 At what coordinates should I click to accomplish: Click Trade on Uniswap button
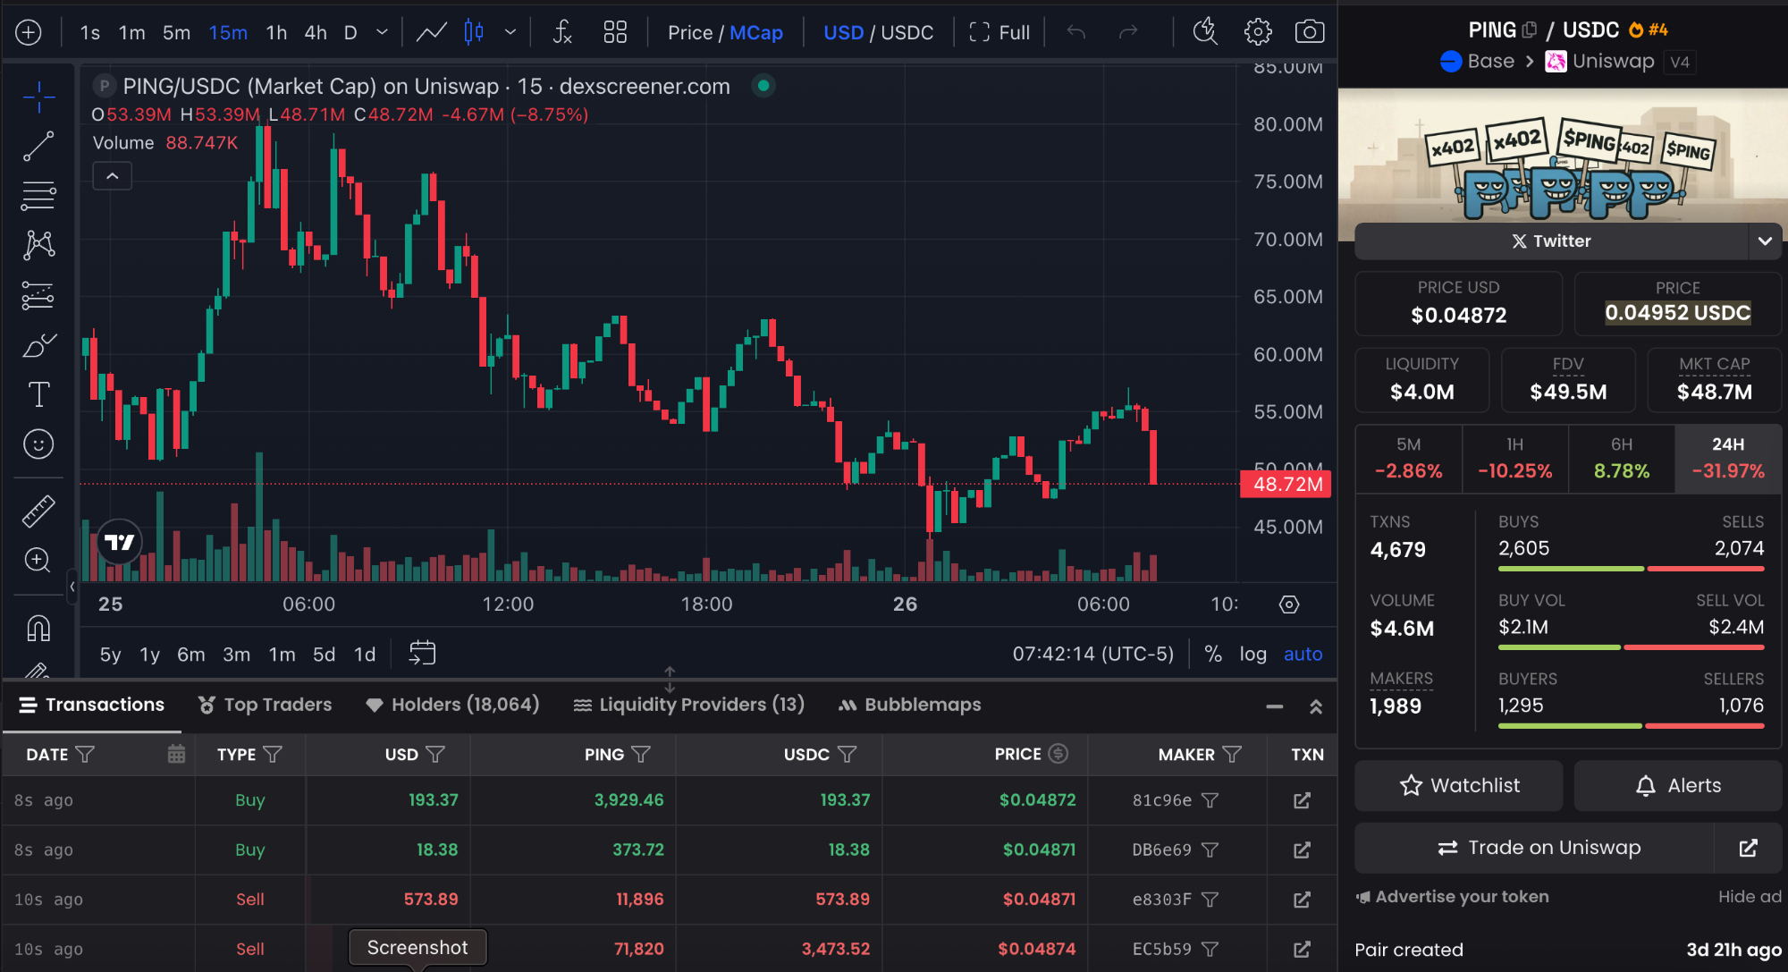tap(1538, 848)
